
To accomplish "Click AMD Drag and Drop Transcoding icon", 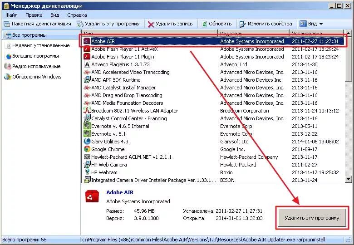I will click(x=87, y=95).
